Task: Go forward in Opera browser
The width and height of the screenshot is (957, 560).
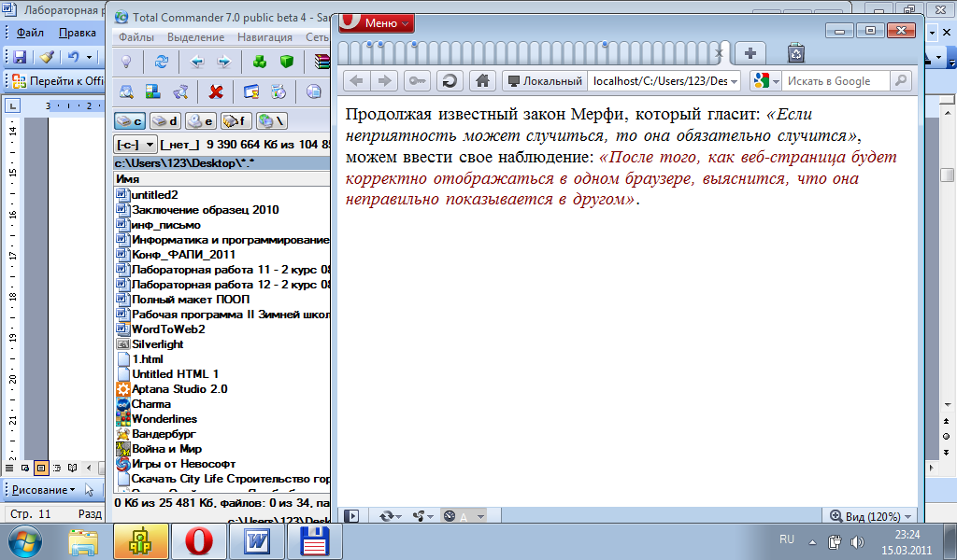Action: (x=384, y=80)
